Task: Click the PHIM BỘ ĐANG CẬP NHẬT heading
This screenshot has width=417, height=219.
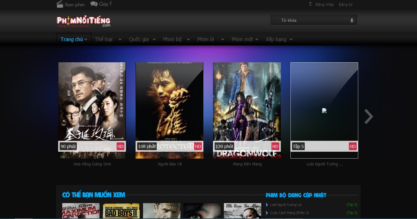Action: tap(296, 195)
